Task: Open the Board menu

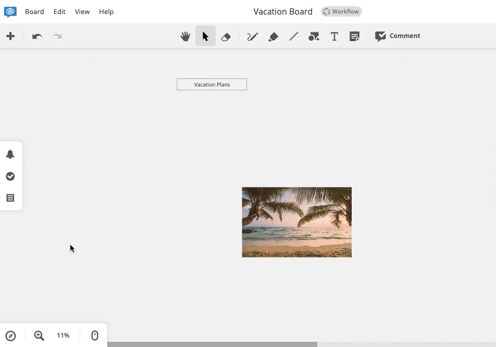Action: 34,11
